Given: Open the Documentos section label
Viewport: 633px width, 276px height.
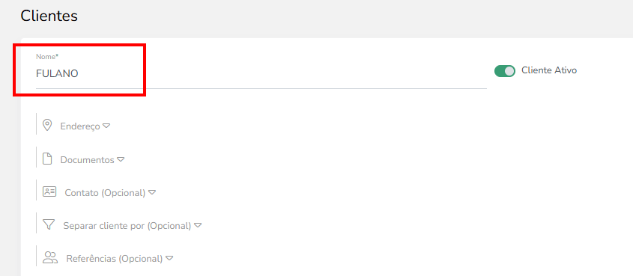Looking at the screenshot, I should 87,159.
